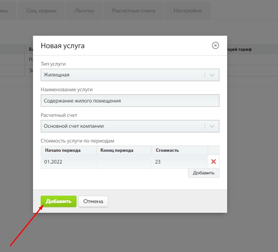Click the empty Конец периода cell
The width and height of the screenshot is (278, 252).
(124, 162)
